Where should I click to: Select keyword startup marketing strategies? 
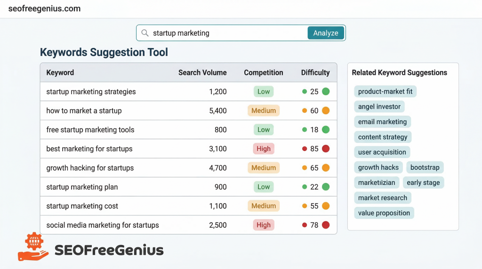(91, 92)
